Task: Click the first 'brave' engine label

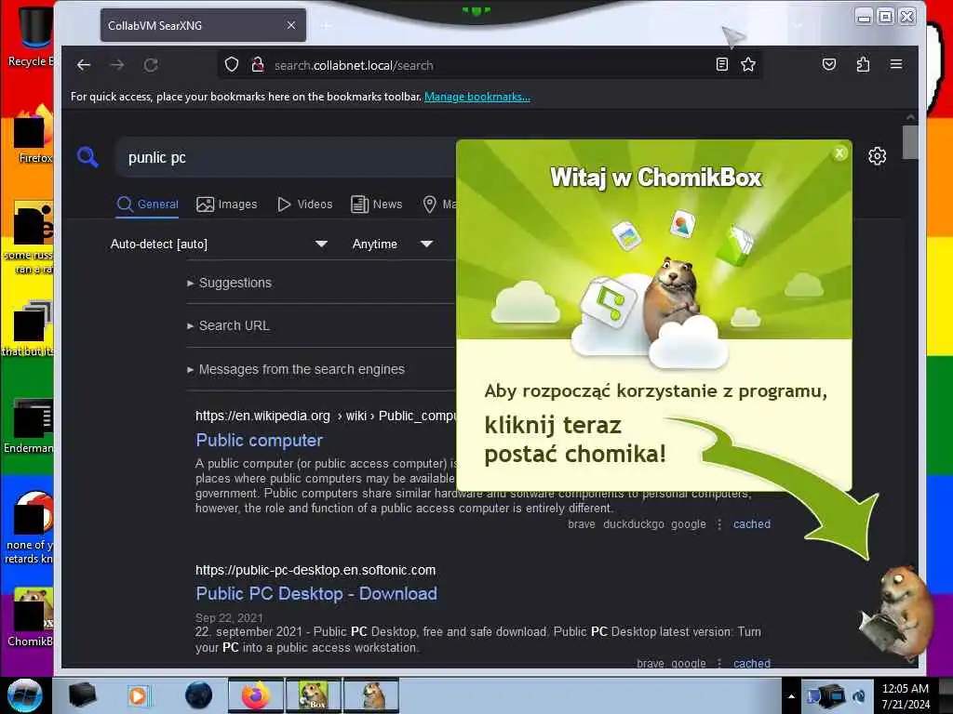Action: (582, 524)
